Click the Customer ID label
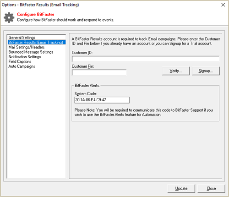 tap(82, 53)
